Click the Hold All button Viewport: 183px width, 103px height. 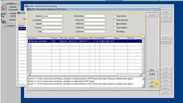(x=166, y=37)
